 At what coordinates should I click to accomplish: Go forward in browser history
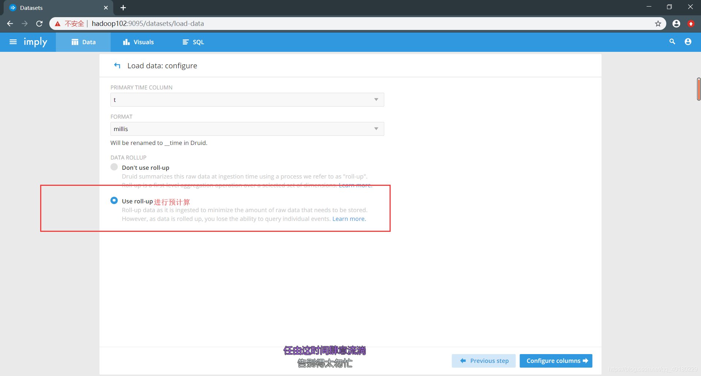point(25,24)
